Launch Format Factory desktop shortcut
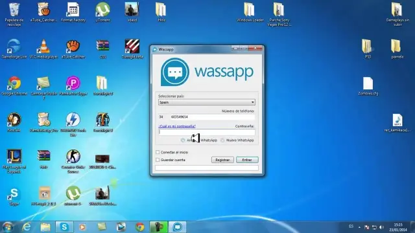Viewport: 415px width, 233px height. tap(73, 12)
